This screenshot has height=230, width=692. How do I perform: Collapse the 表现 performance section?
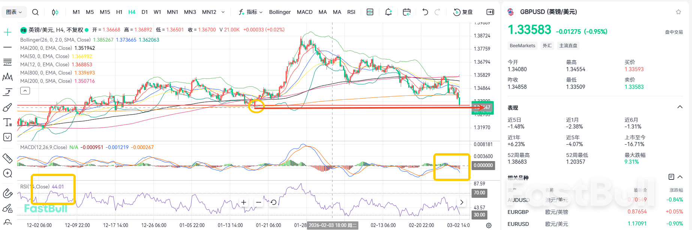(680, 107)
